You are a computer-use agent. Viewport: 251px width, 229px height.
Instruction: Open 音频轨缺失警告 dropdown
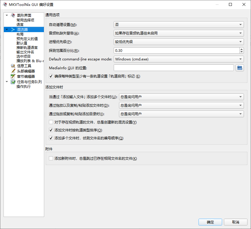[179, 33]
